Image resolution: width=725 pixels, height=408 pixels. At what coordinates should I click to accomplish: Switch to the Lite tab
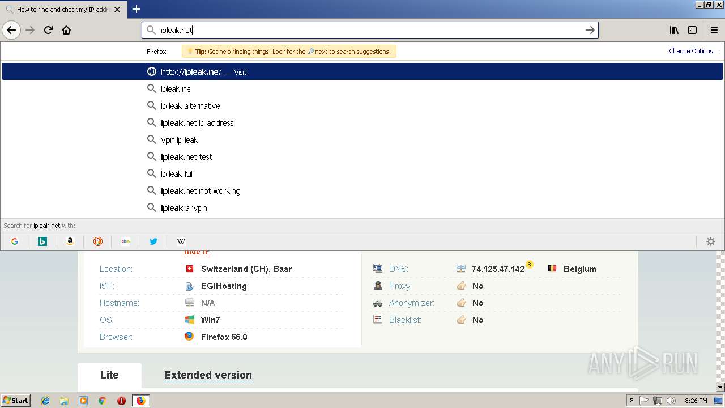[x=109, y=375]
